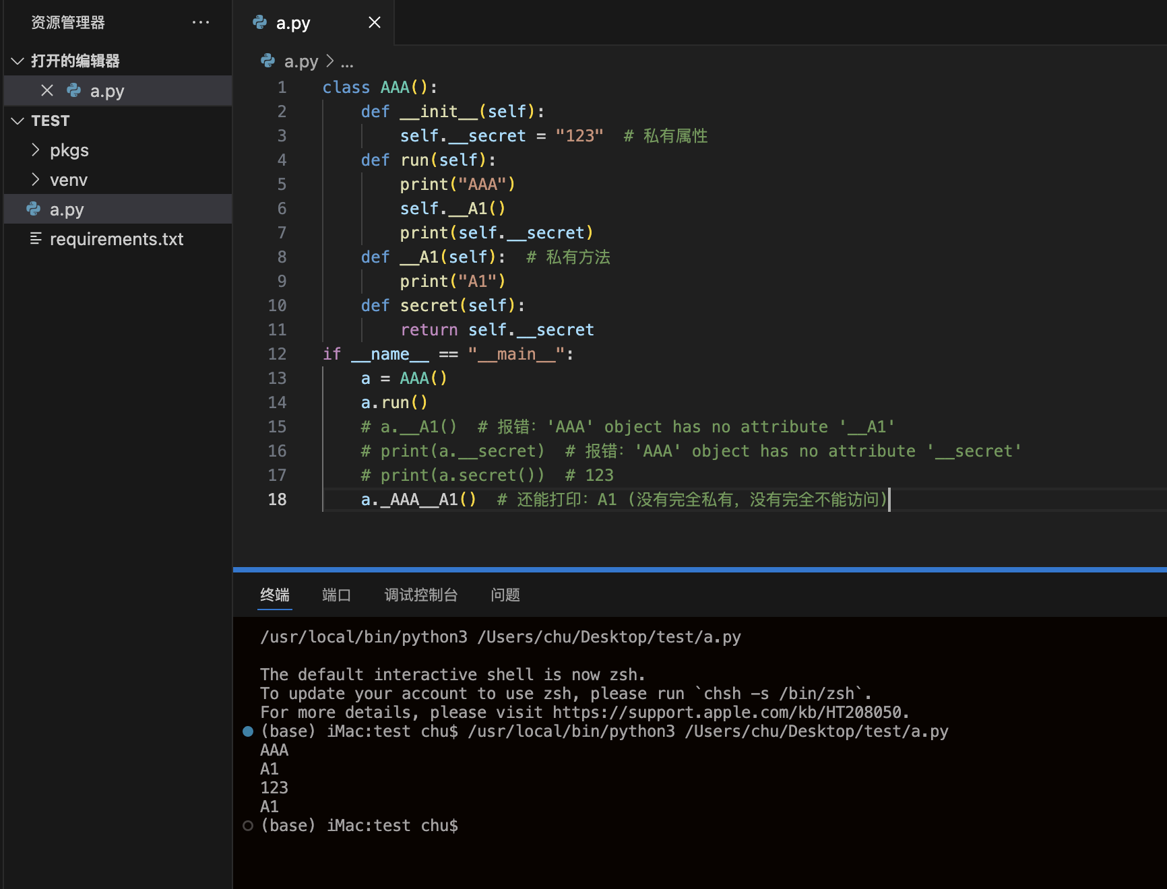Screen dimensions: 1167x889
Task: Collapse the 打开的编辑器 section
Action: tap(18, 61)
